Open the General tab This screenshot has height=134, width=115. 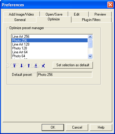coord(20,20)
